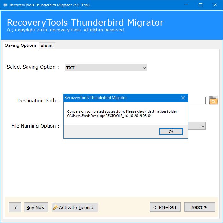
Task: Go back with the Previous button
Action: point(165,207)
